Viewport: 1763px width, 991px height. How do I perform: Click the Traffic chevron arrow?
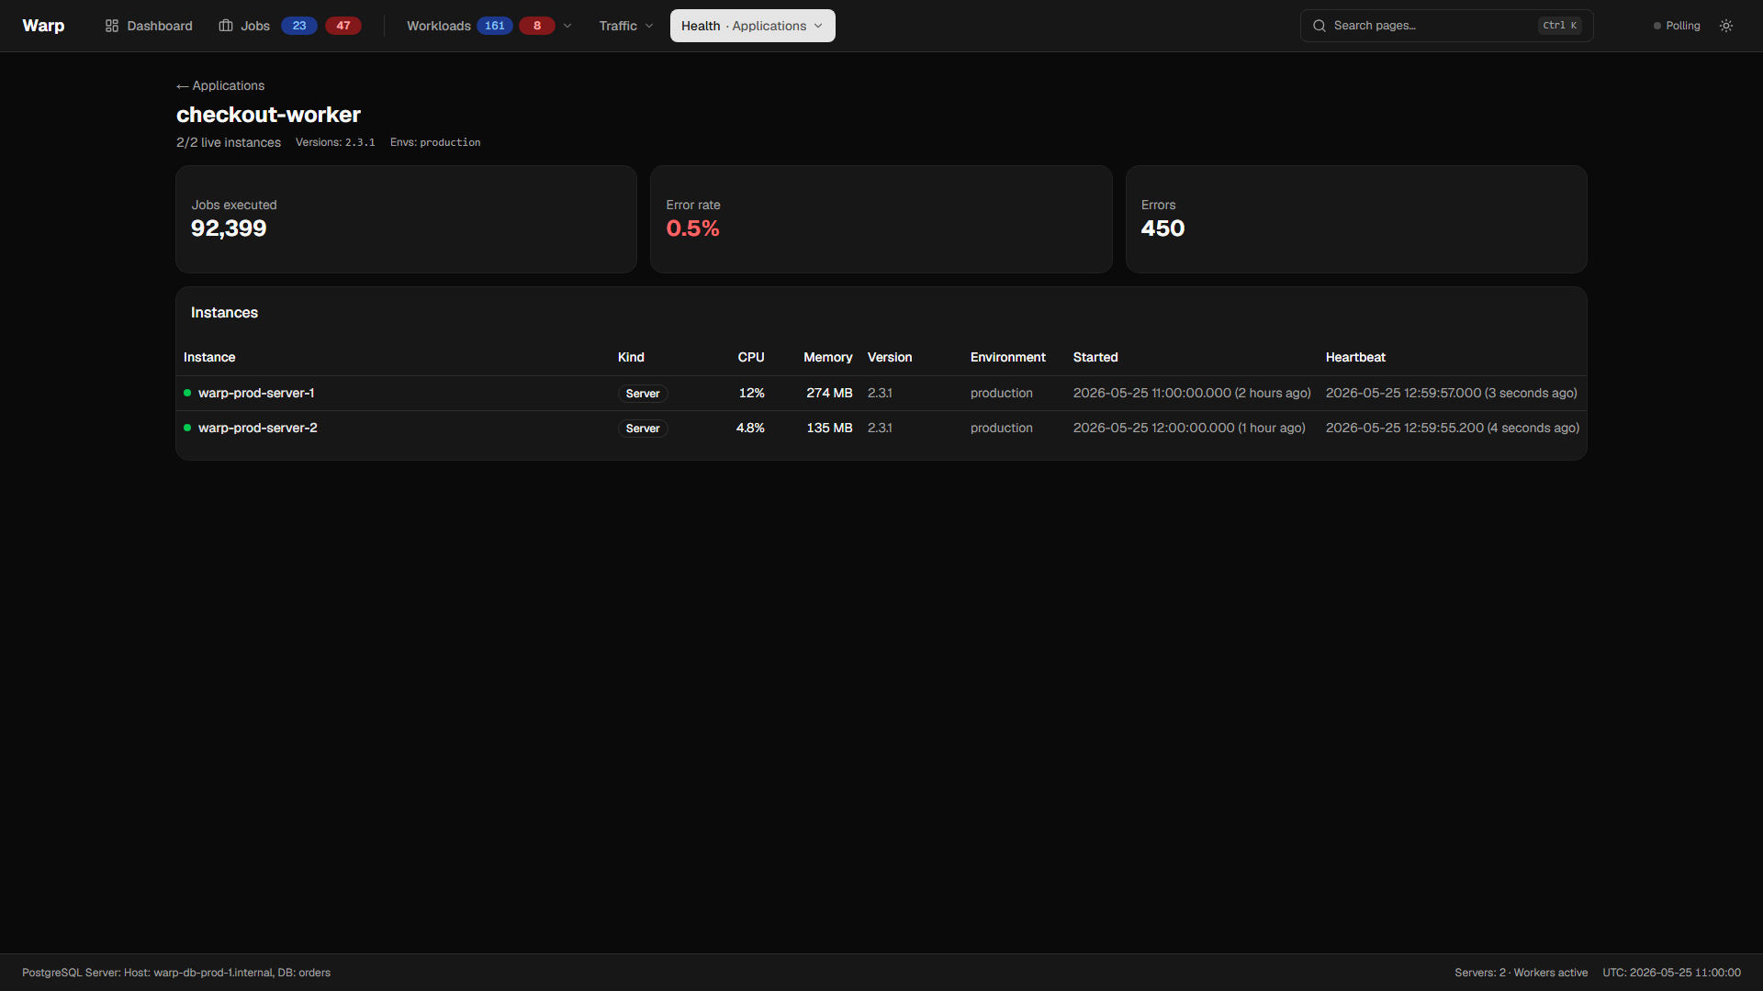tap(649, 26)
